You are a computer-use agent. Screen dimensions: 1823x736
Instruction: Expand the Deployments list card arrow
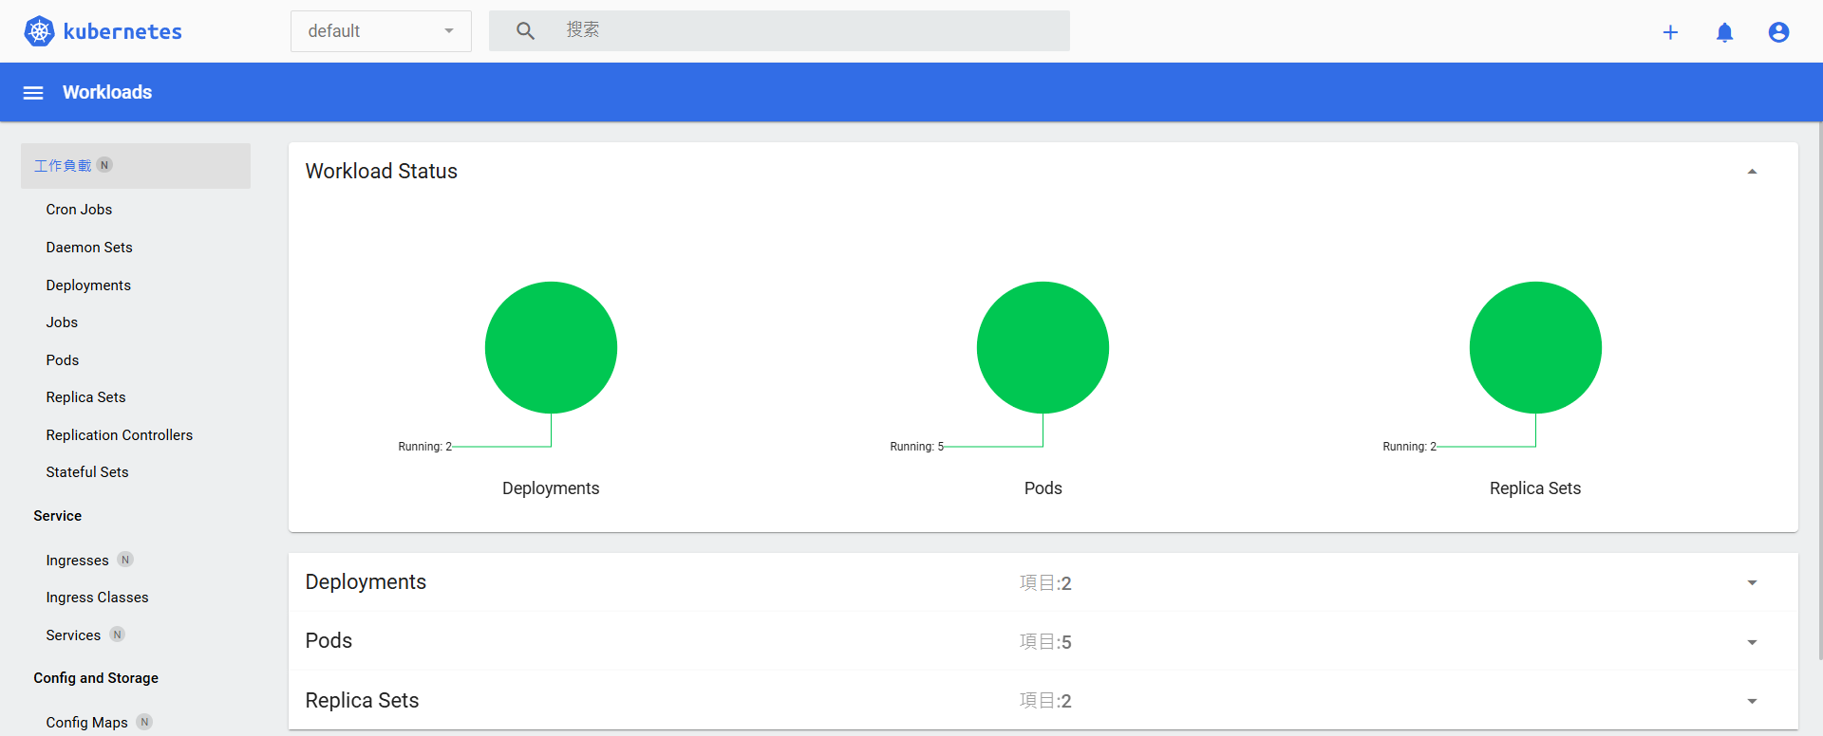click(1752, 582)
